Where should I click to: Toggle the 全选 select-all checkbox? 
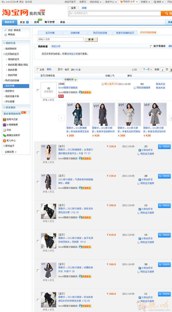(38, 69)
